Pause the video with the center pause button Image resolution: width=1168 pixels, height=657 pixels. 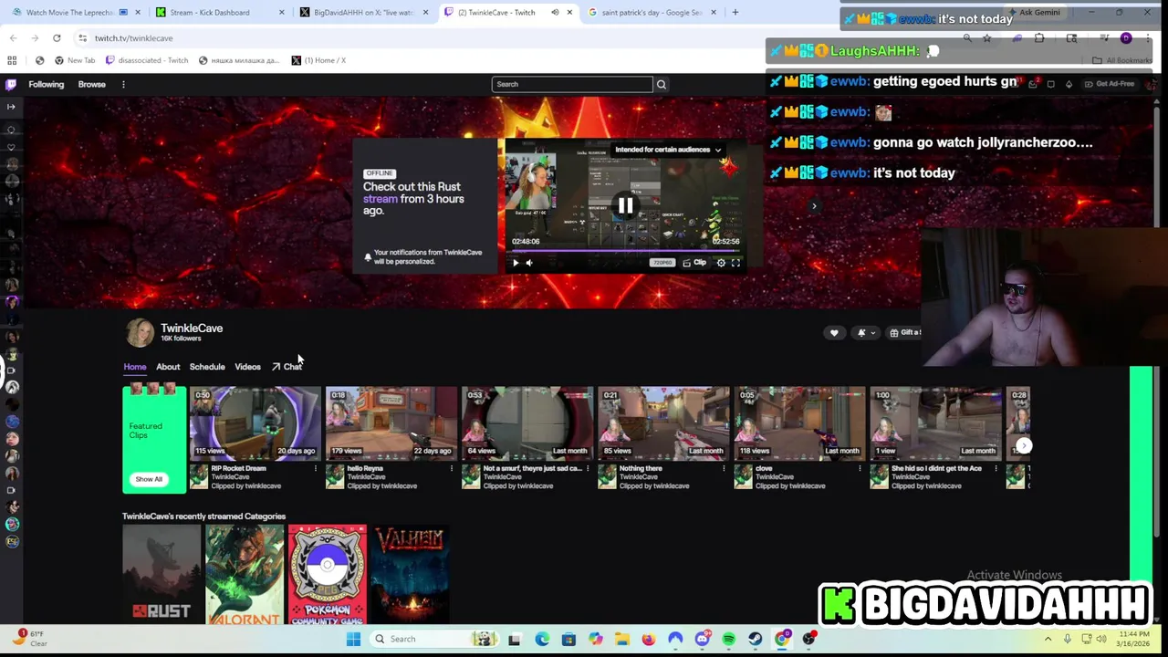point(625,205)
